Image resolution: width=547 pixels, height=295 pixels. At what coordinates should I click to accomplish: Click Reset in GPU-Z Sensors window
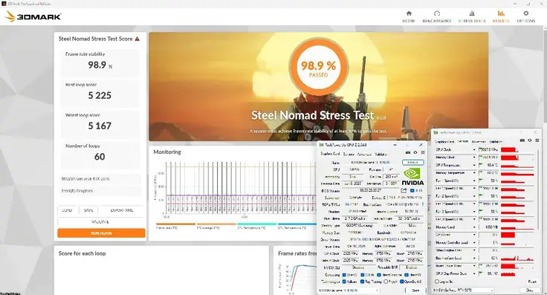(531, 282)
